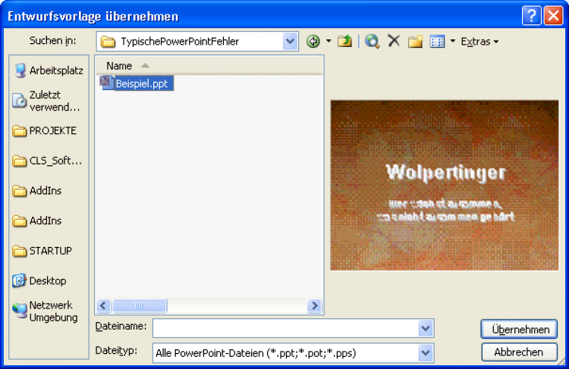This screenshot has height=369, width=569.
Task: Click the Delete X icon in toolbar
Action: pos(394,42)
